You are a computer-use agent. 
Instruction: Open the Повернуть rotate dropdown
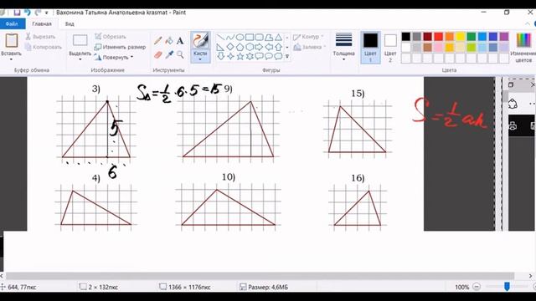click(x=132, y=57)
